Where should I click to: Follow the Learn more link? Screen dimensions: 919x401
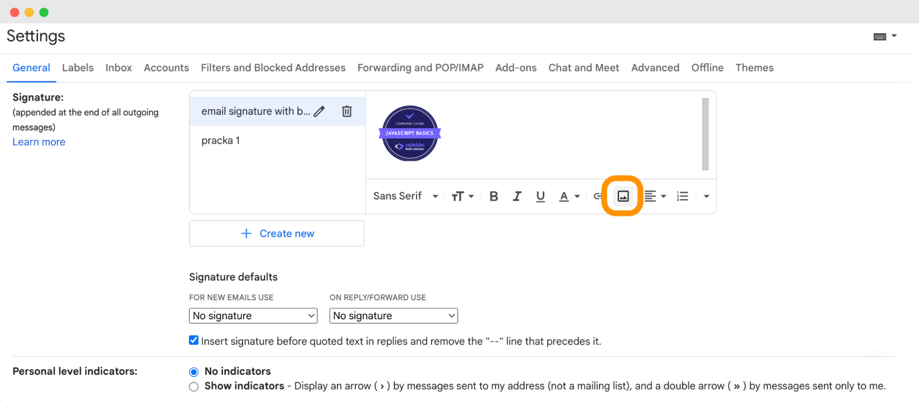tap(39, 142)
